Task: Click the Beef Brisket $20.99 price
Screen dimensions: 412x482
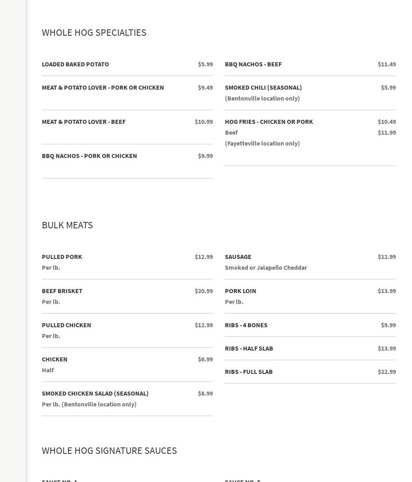Action: 204,291
